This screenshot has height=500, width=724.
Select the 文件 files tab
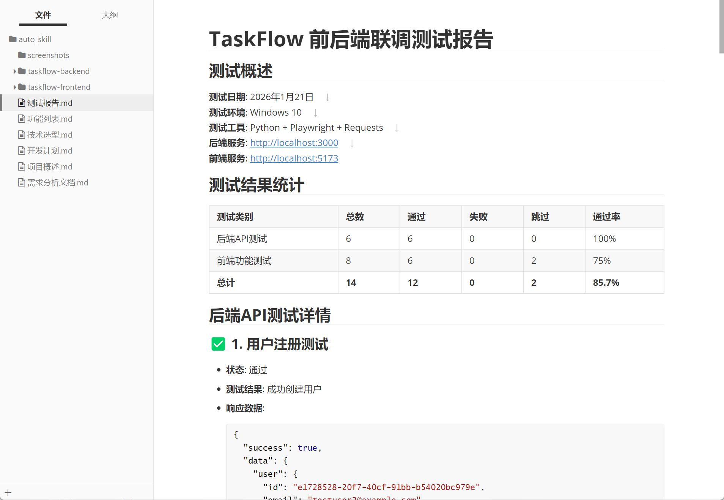coord(43,15)
